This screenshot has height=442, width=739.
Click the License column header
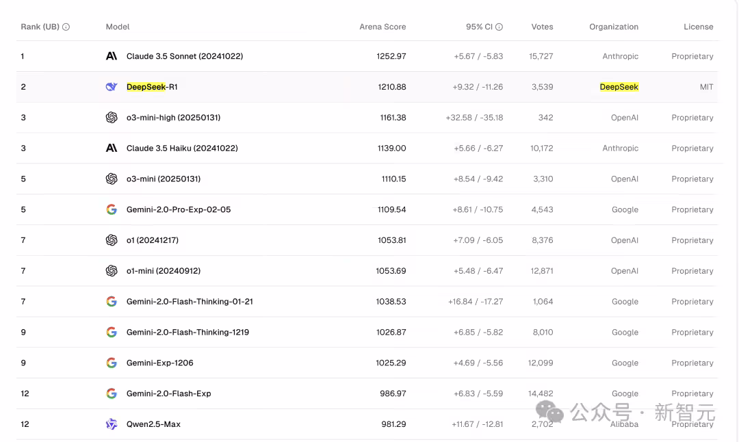(x=698, y=27)
